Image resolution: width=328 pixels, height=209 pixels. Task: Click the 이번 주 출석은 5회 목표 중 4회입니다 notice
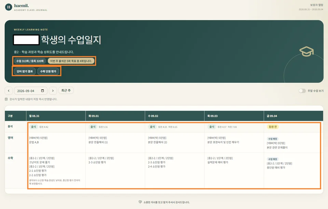71,61
